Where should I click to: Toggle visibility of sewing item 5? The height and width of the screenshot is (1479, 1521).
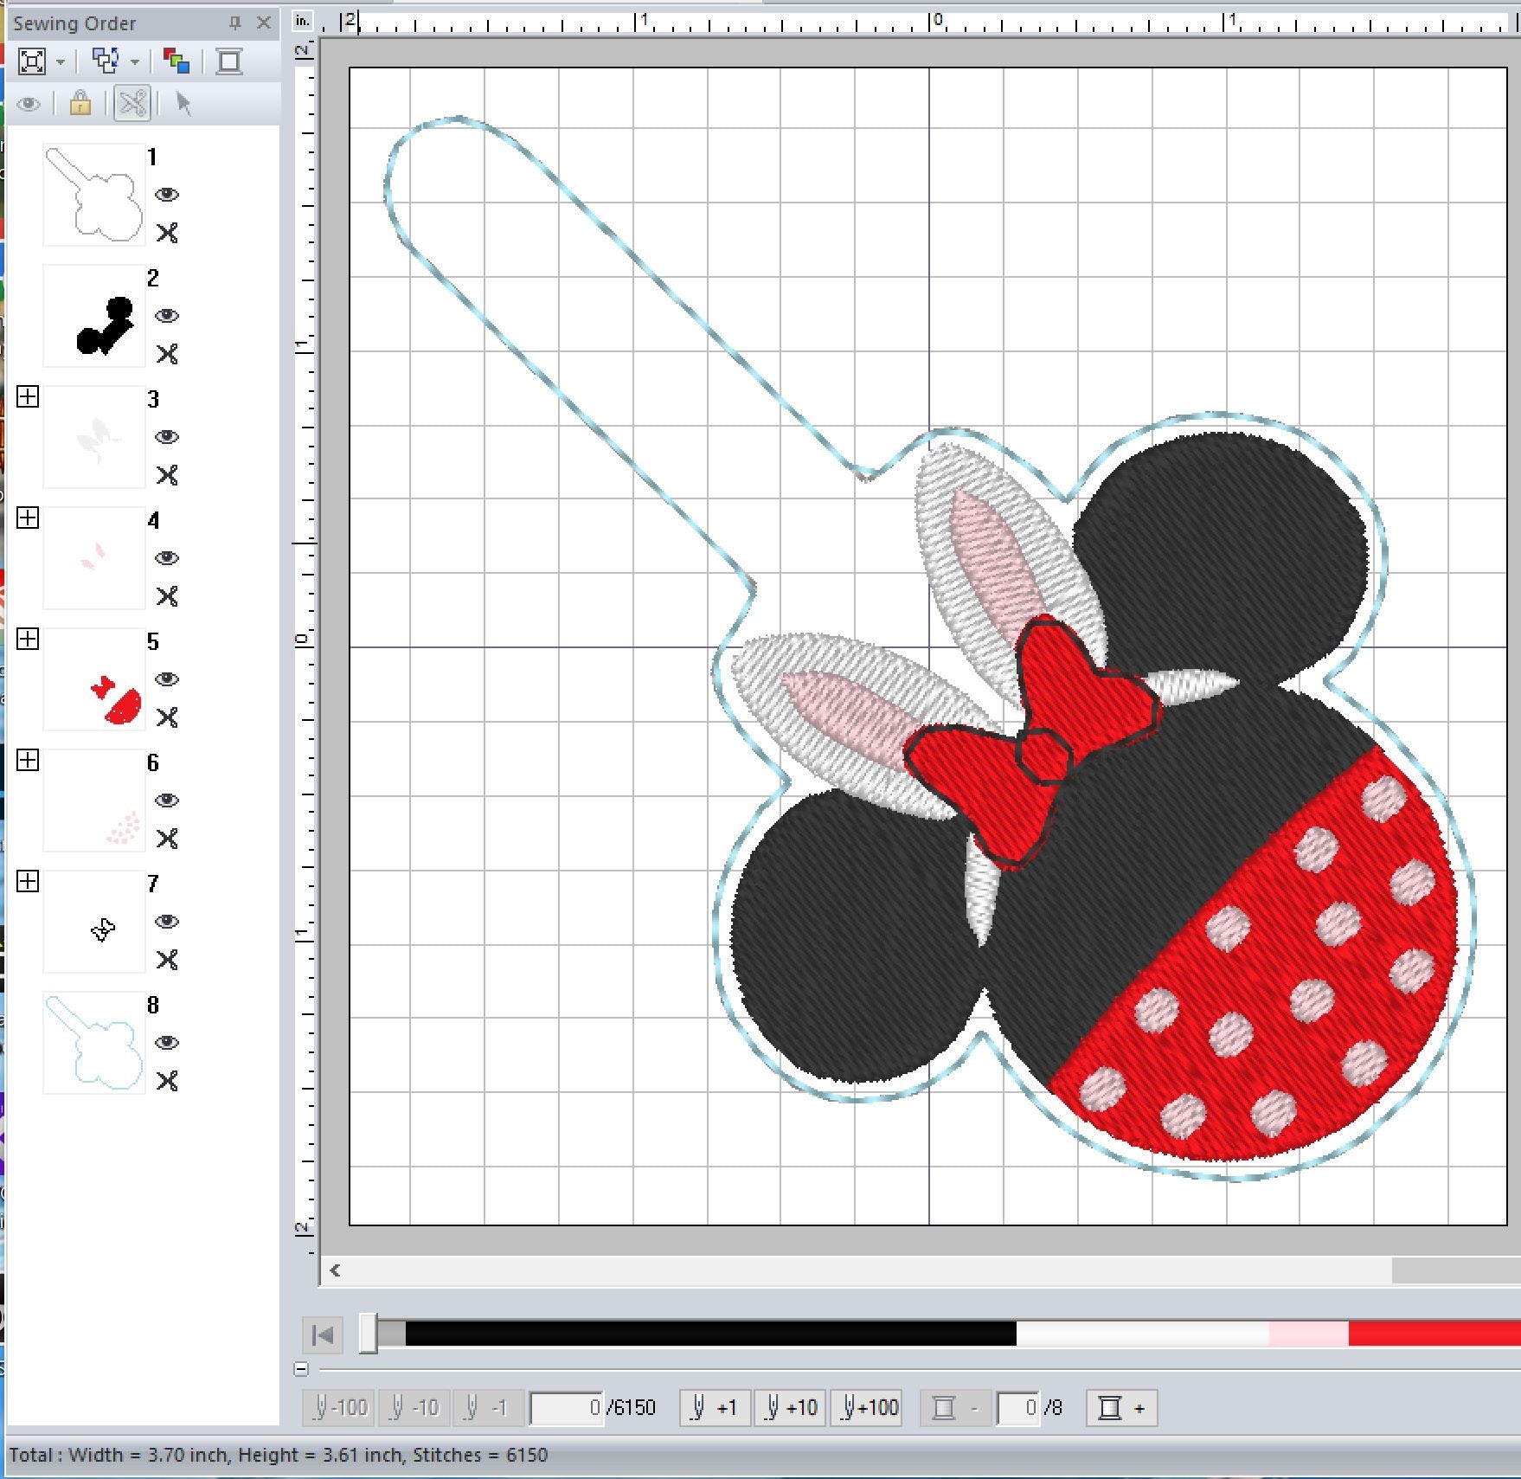click(167, 679)
